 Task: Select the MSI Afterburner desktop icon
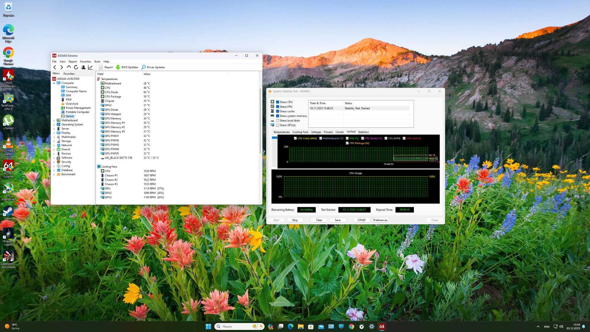click(x=9, y=192)
